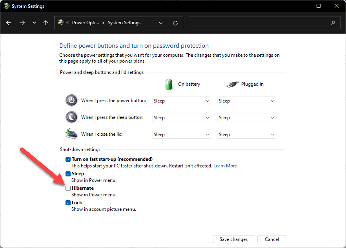
Task: Open the recent locations chevron
Action: (x=34, y=23)
